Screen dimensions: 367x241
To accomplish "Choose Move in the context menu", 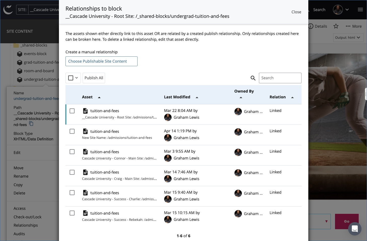I will 18,168.
